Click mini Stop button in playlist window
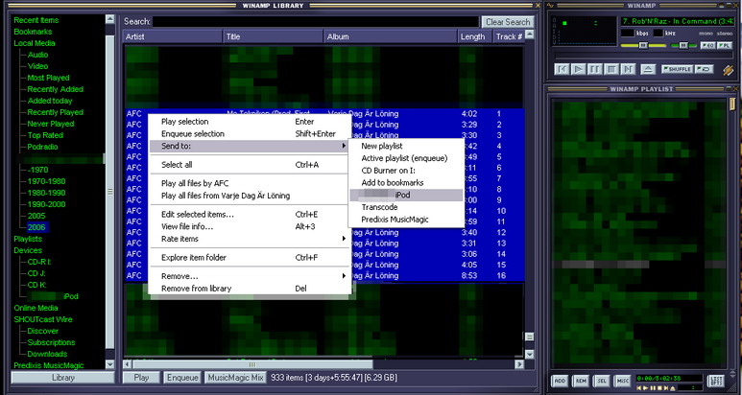The image size is (742, 395). point(658,387)
